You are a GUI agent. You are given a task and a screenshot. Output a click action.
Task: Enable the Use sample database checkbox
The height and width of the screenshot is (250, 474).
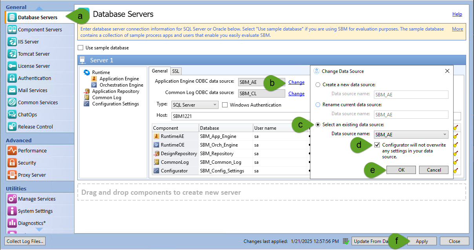tap(80, 48)
